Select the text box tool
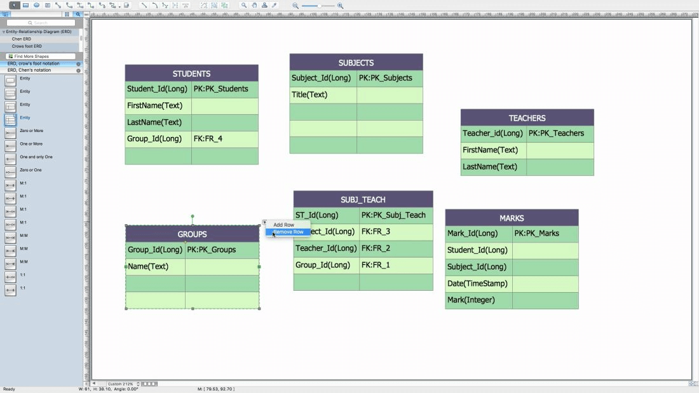Screen dimensions: 699x393 (x=47, y=5)
